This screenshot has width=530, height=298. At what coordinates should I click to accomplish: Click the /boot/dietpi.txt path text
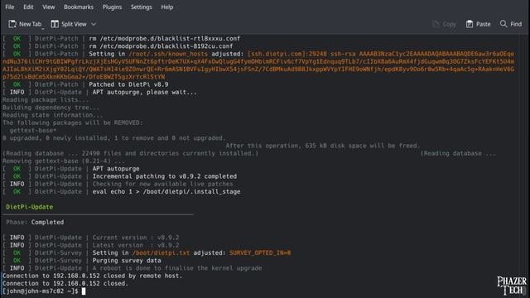161,252
